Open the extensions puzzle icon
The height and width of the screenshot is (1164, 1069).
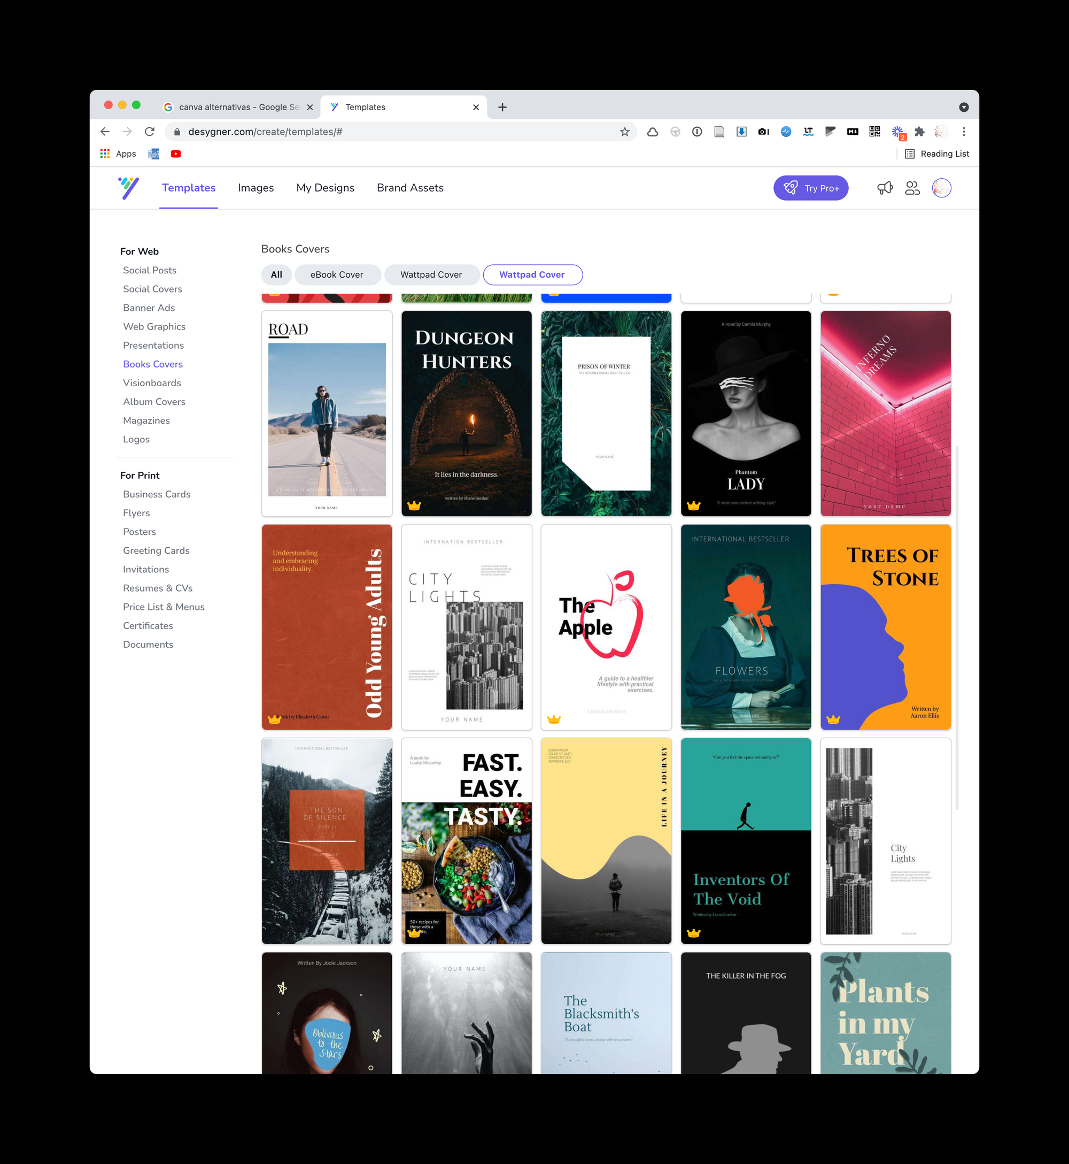919,132
